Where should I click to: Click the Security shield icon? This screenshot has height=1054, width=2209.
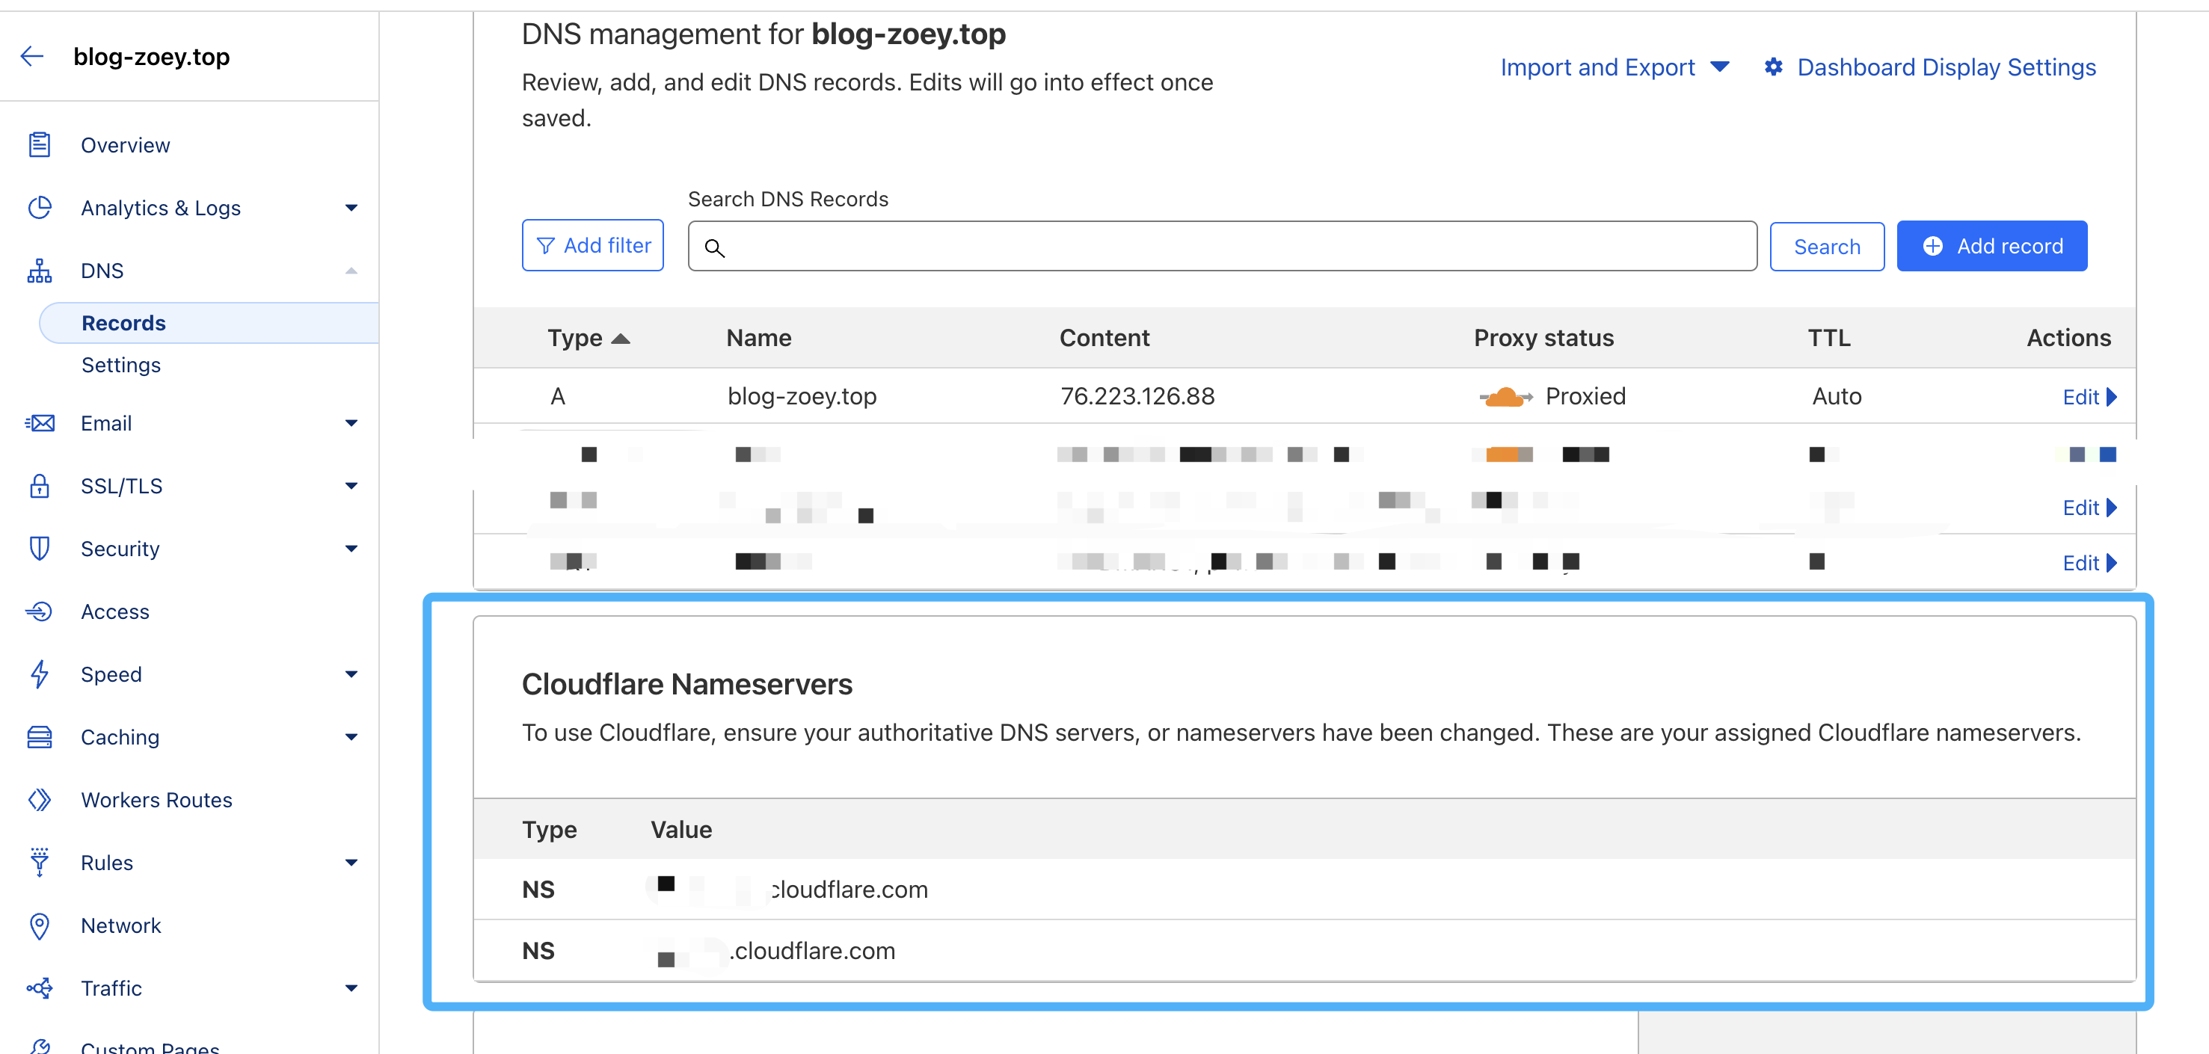click(40, 549)
